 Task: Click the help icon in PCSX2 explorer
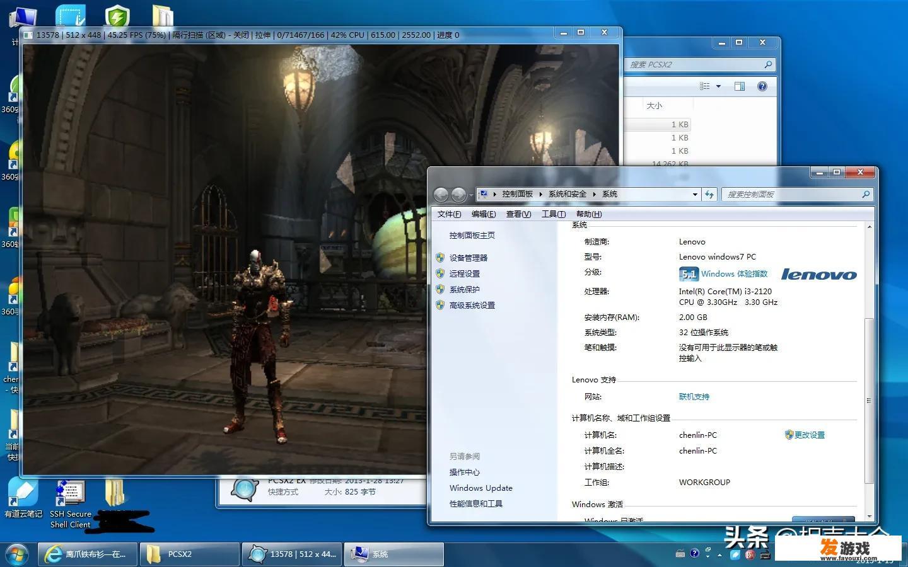(762, 86)
